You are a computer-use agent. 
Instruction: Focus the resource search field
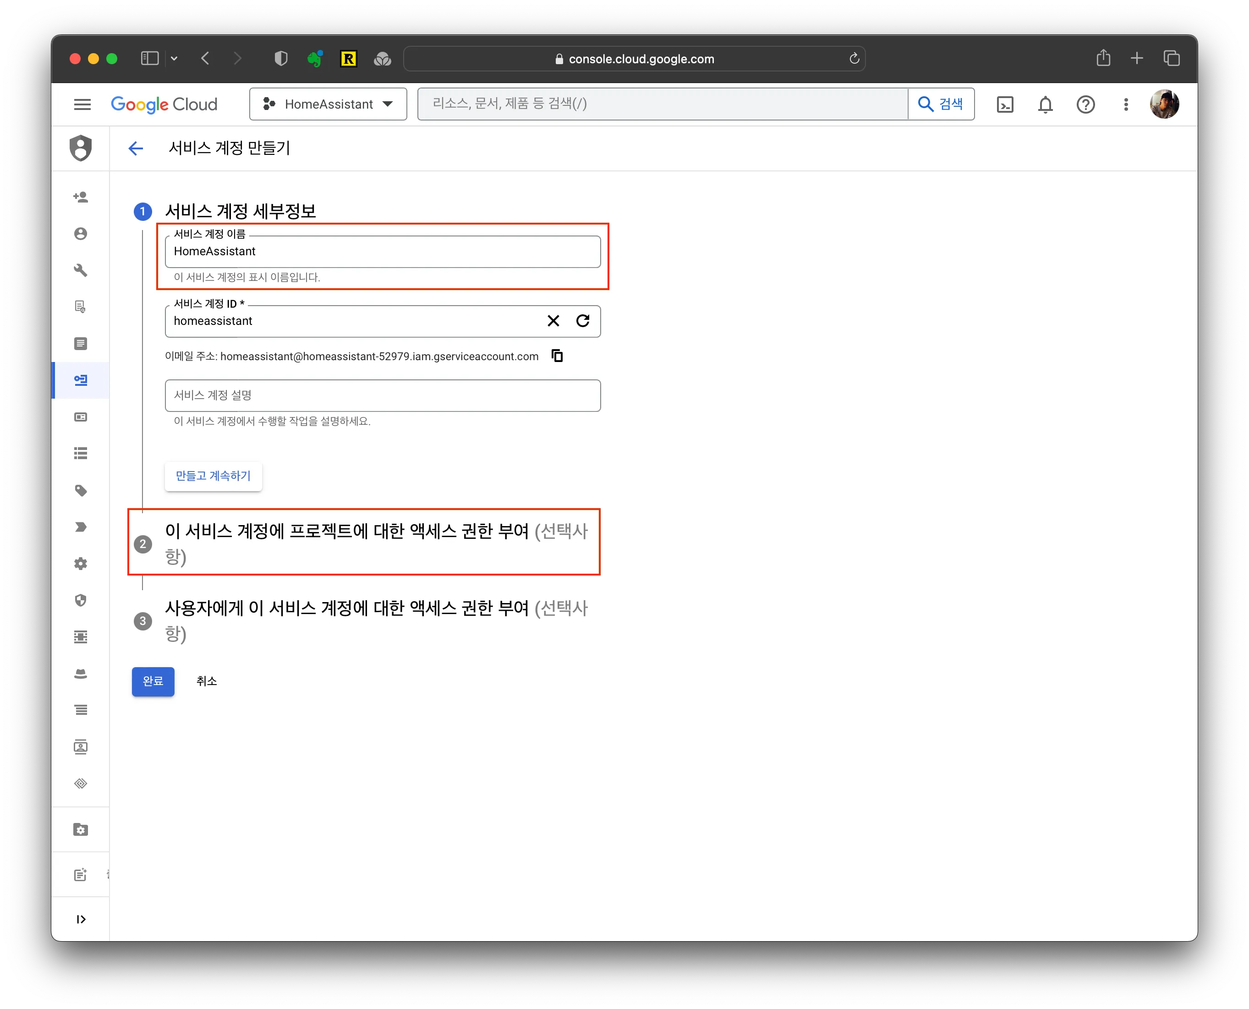coord(663,104)
